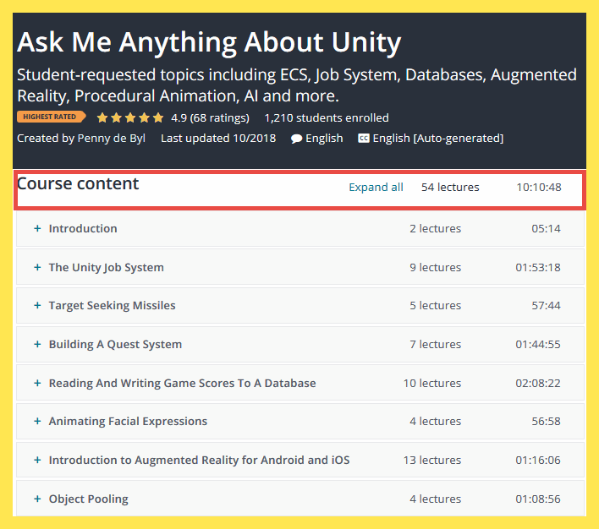Image resolution: width=599 pixels, height=529 pixels.
Task: Click the Highest Rated badge
Action: click(x=52, y=117)
